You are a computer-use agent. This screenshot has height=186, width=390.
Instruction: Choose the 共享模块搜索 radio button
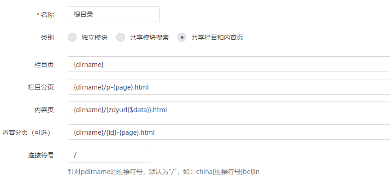120,37
